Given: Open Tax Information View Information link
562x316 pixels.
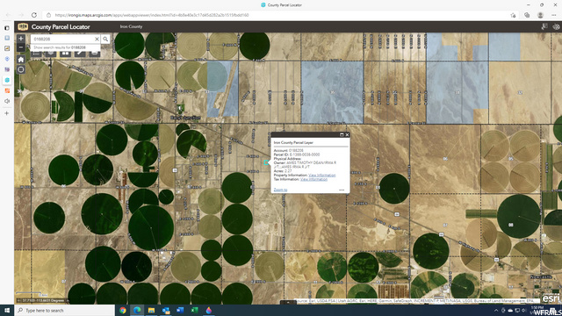Looking at the screenshot, I should pos(313,179).
